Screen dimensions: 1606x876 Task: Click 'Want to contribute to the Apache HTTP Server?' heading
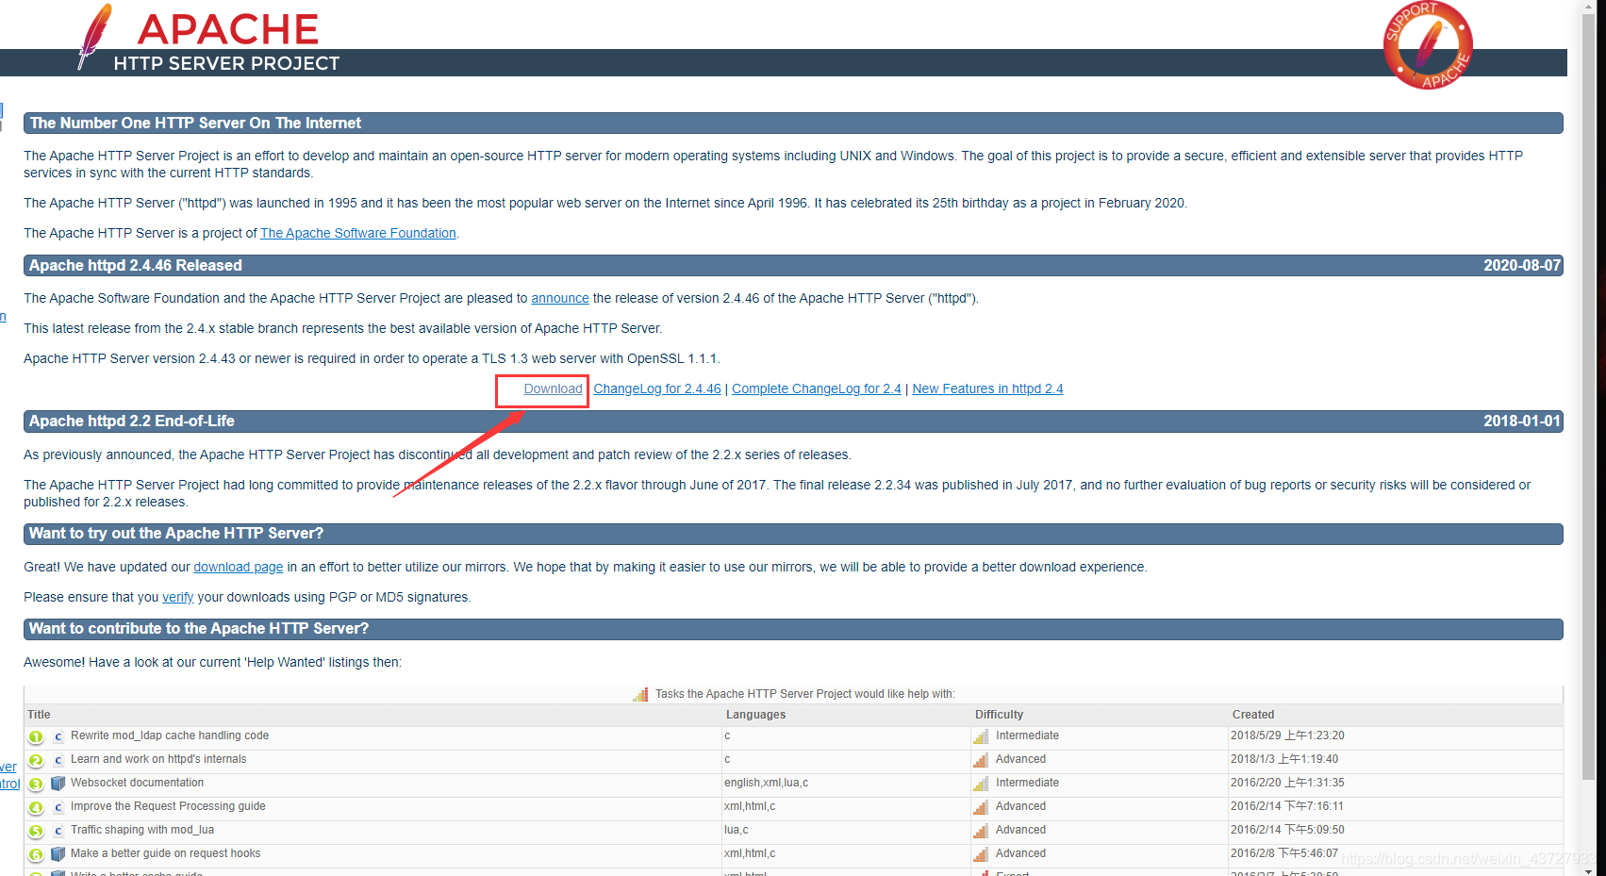tap(199, 628)
